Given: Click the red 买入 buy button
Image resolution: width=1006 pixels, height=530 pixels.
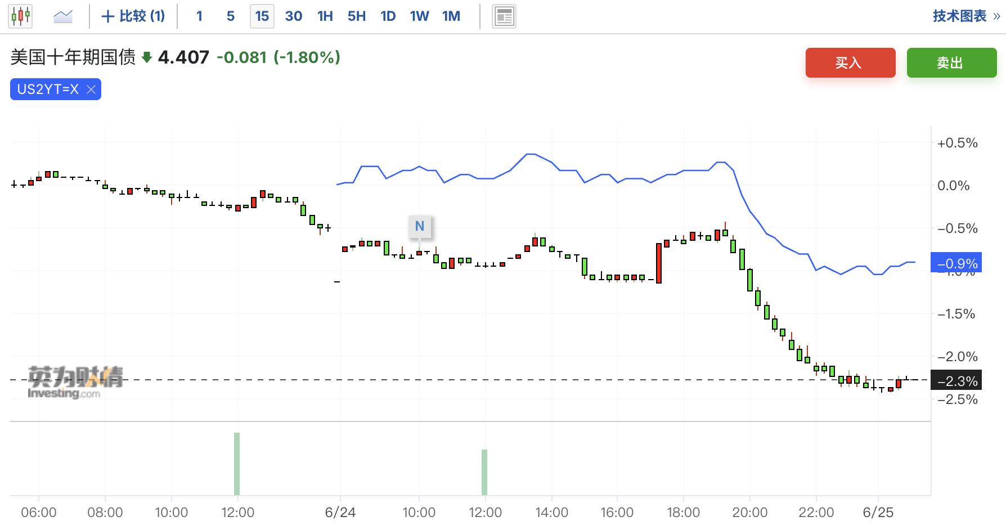Looking at the screenshot, I should (851, 62).
